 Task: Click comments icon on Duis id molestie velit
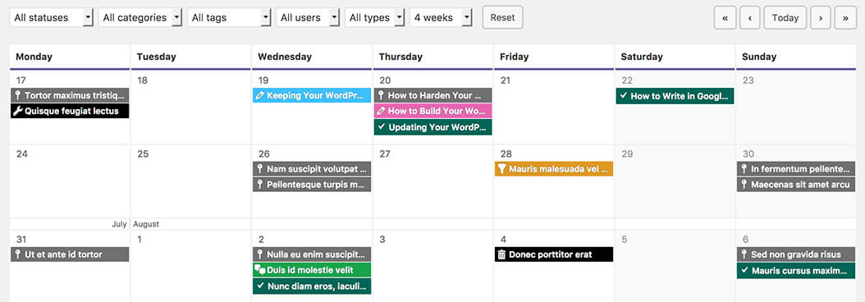260,271
